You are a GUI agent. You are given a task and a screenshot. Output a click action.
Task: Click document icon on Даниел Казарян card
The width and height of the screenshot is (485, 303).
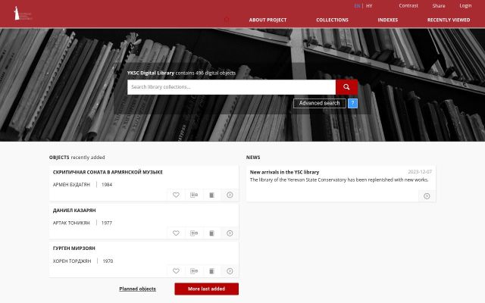pos(211,233)
